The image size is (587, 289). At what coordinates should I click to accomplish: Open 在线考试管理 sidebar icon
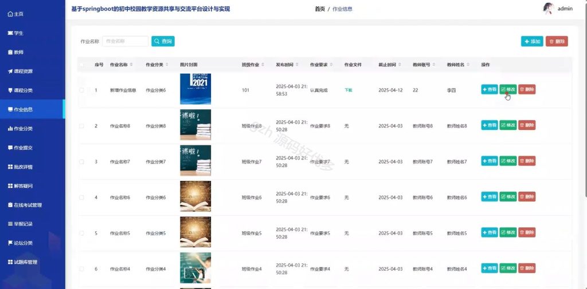point(10,205)
